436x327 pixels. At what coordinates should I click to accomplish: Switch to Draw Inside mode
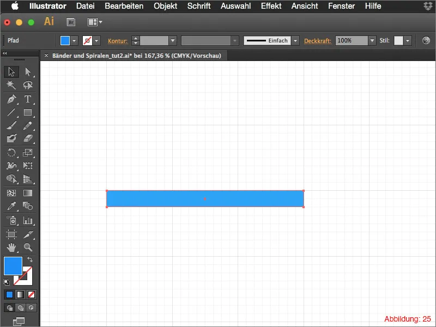[x=31, y=308]
